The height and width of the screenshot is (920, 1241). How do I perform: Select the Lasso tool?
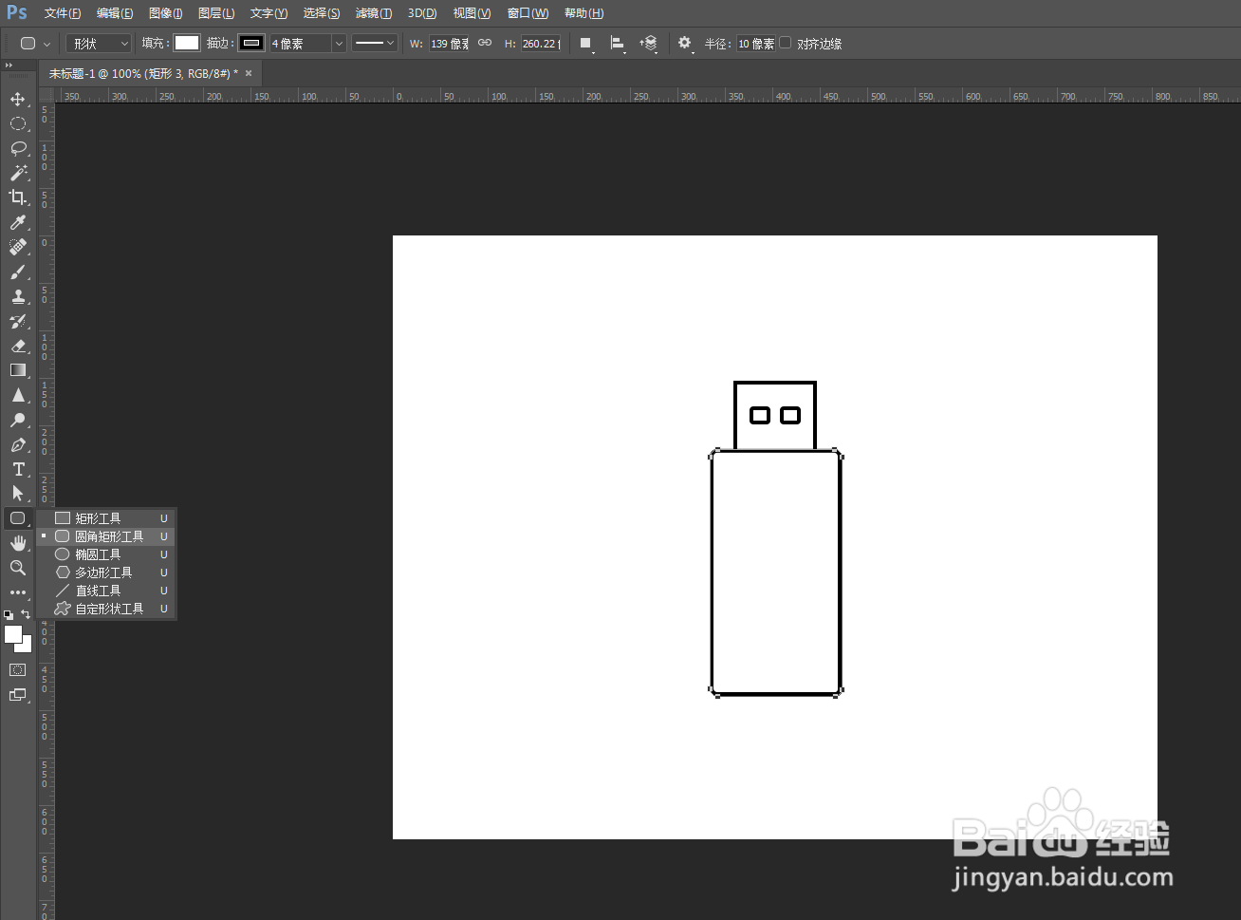pyautogui.click(x=18, y=148)
